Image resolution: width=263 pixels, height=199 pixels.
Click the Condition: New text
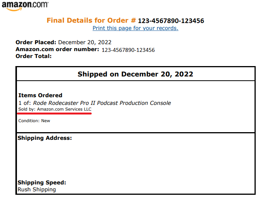pyautogui.click(x=34, y=121)
